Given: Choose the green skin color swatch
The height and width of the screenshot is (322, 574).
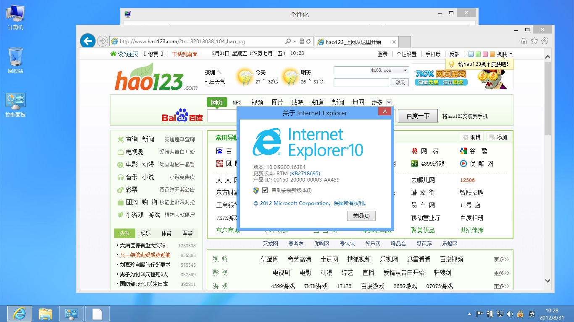Looking at the screenshot, I should point(478,54).
